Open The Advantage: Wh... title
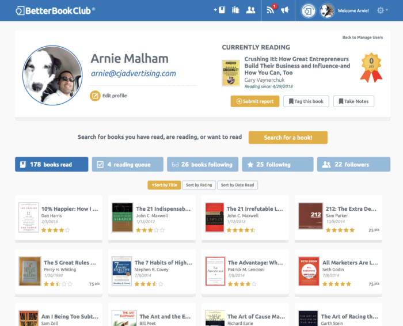 click(x=255, y=263)
